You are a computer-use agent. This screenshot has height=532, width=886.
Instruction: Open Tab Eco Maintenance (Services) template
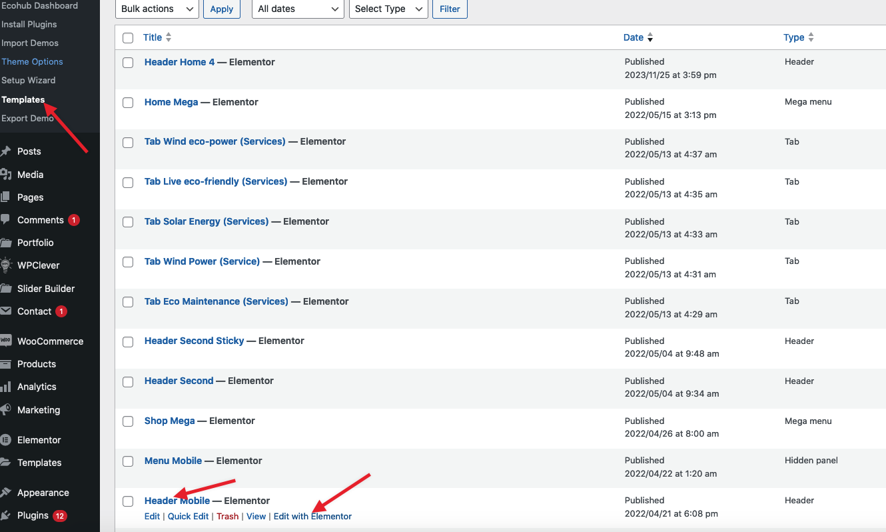point(217,301)
